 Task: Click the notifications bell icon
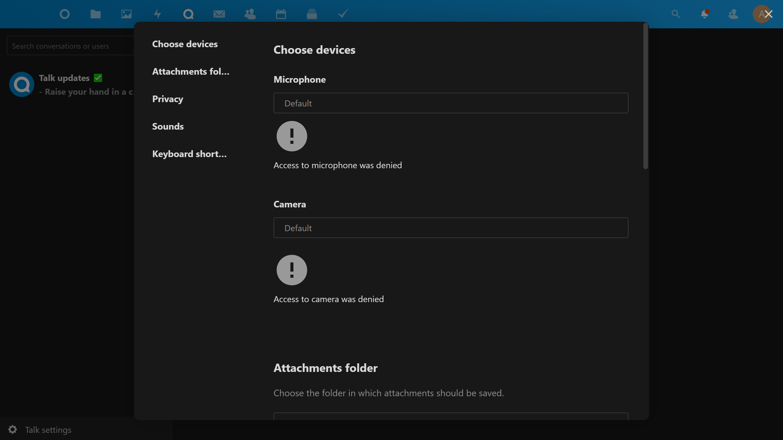point(705,14)
